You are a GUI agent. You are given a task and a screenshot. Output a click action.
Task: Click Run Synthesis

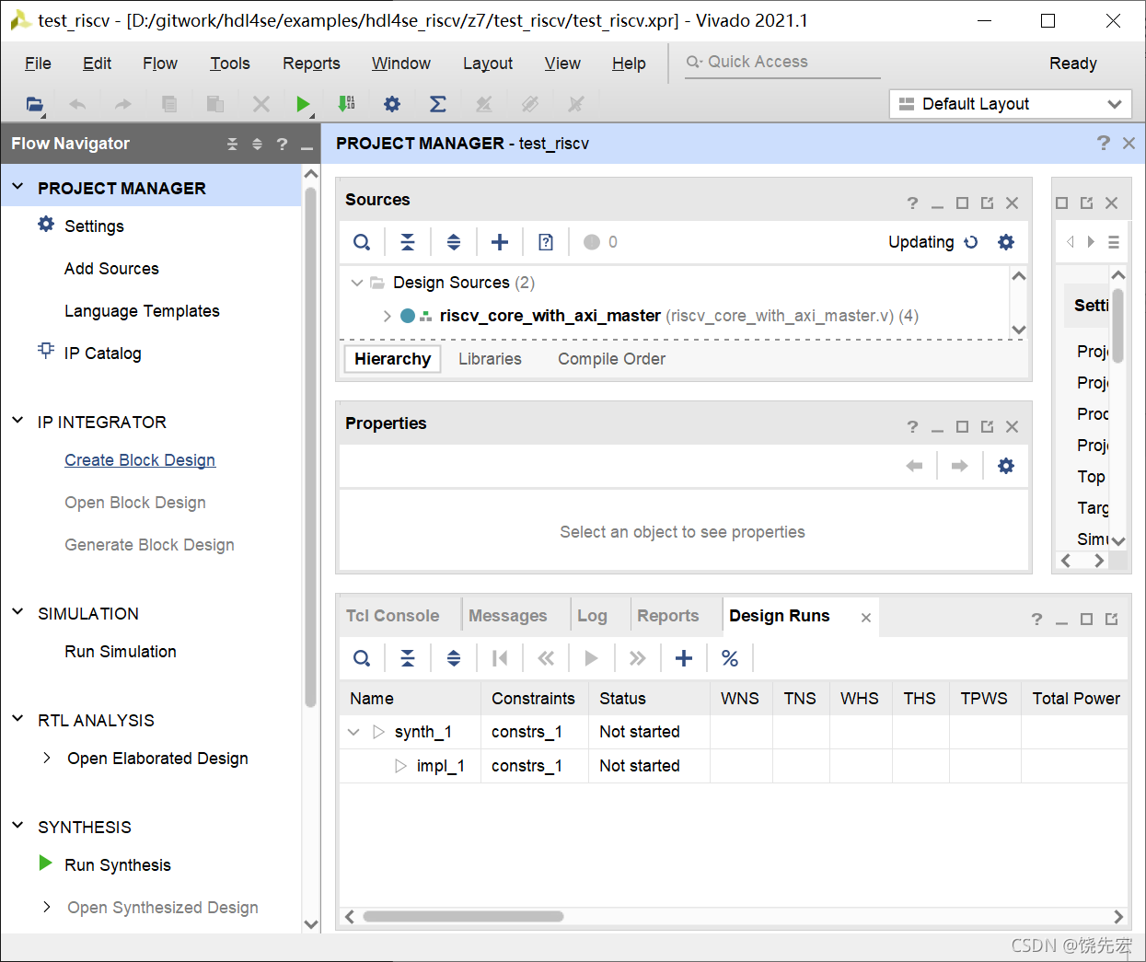pos(118,865)
